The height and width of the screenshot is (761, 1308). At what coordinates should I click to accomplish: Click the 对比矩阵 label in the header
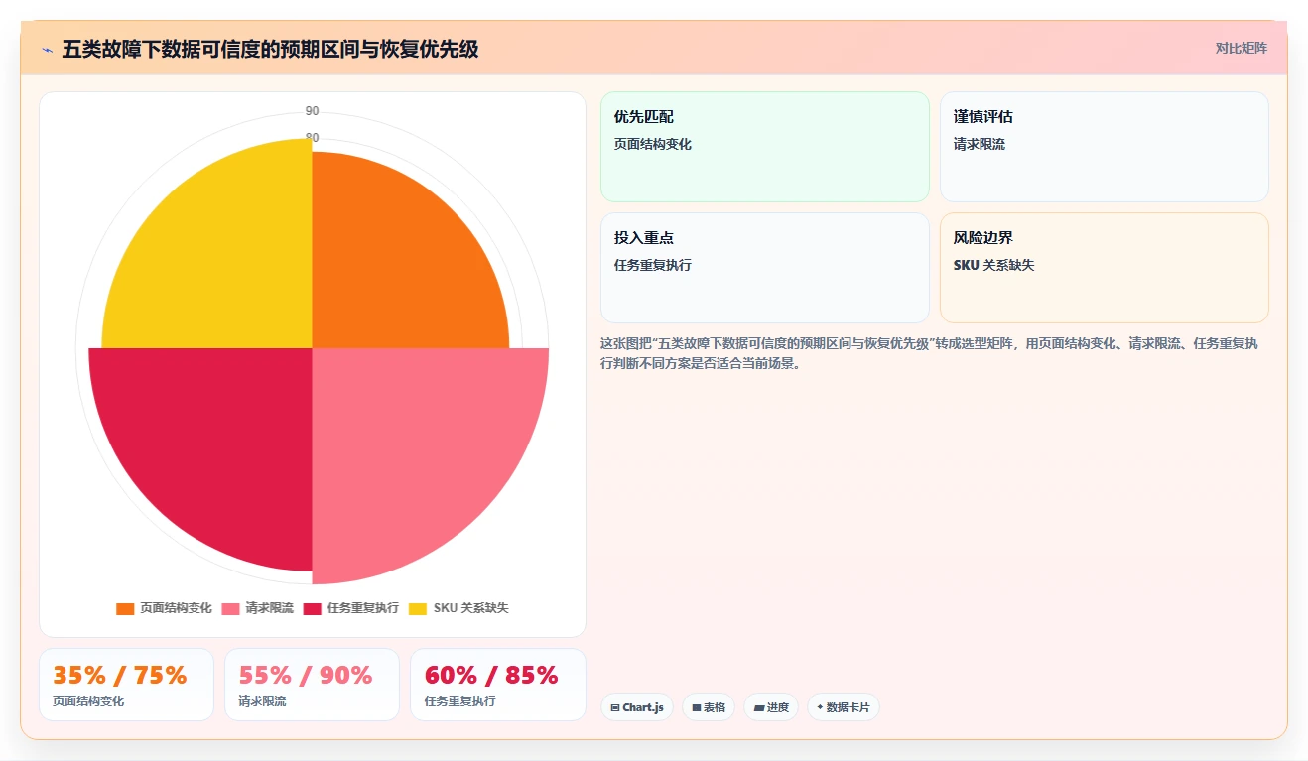[x=1241, y=48]
